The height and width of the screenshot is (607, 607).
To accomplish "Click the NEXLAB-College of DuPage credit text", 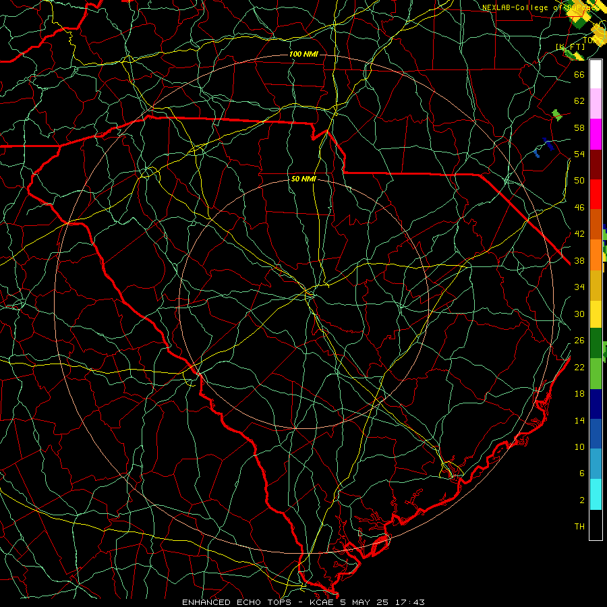I will tap(540, 7).
